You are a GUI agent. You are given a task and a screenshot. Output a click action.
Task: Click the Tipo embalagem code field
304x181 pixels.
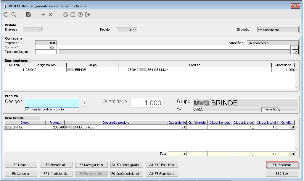coord(46,52)
